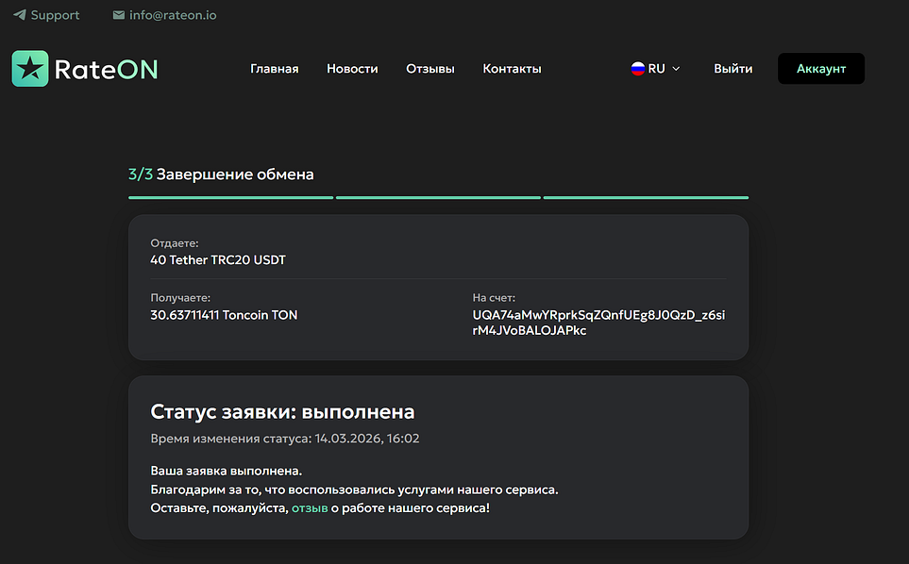Screen dimensions: 909x564
Task: Go to the Отзывы page
Action: click(x=429, y=69)
